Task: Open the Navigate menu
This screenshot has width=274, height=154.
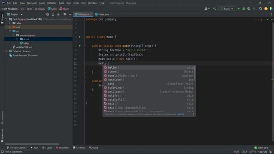Action: 32,3
